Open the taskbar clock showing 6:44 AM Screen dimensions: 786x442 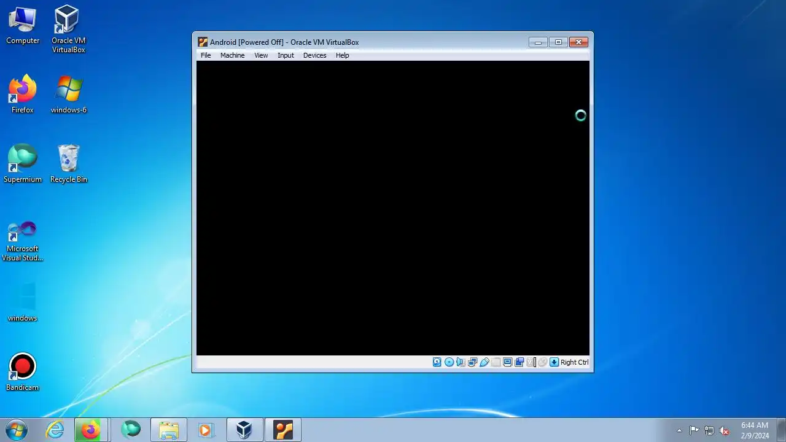tap(755, 430)
